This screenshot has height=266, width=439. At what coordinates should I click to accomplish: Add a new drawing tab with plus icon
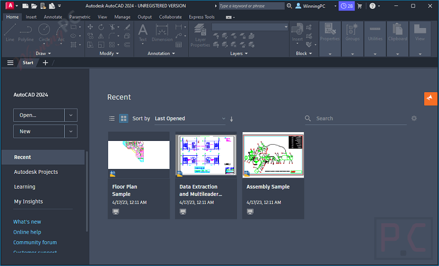click(46, 63)
